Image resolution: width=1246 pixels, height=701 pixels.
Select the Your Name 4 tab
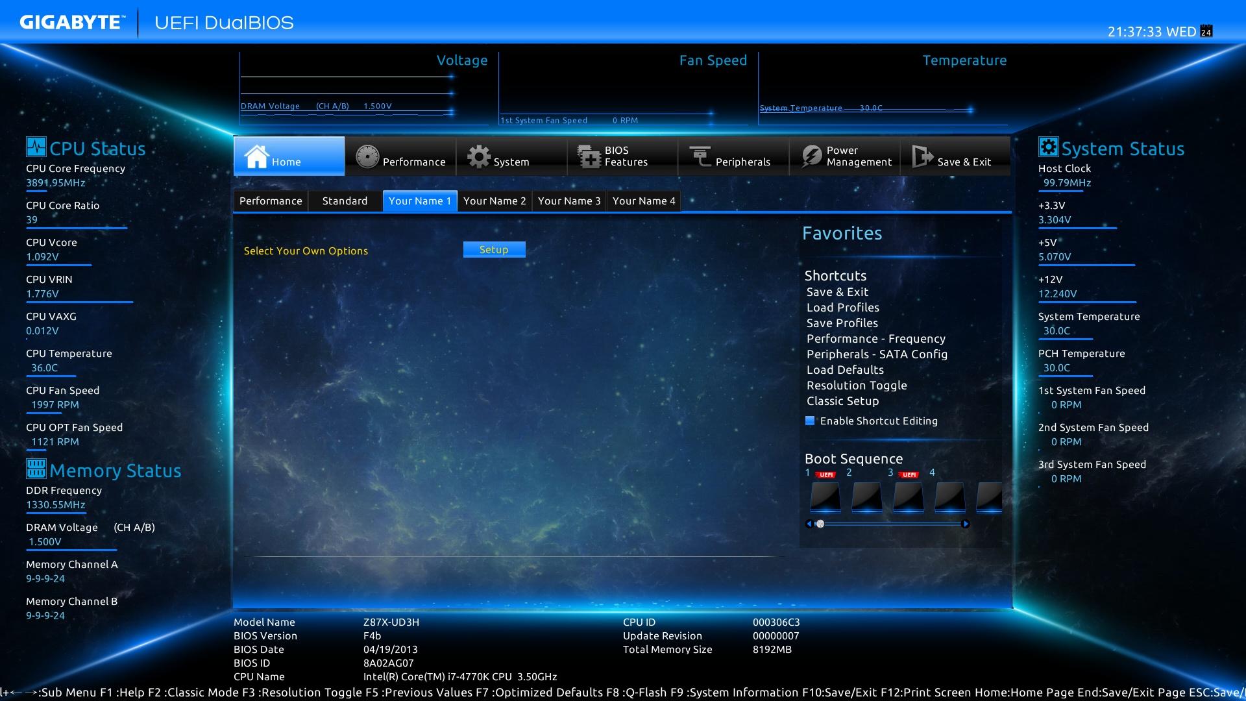click(644, 201)
